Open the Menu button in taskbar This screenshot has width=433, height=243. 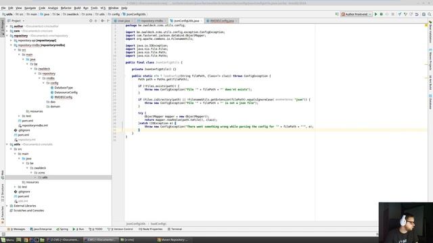pyautogui.click(x=7, y=240)
